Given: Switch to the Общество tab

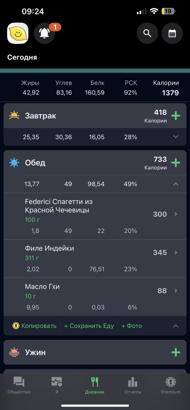Looking at the screenshot, I should 19,385.
